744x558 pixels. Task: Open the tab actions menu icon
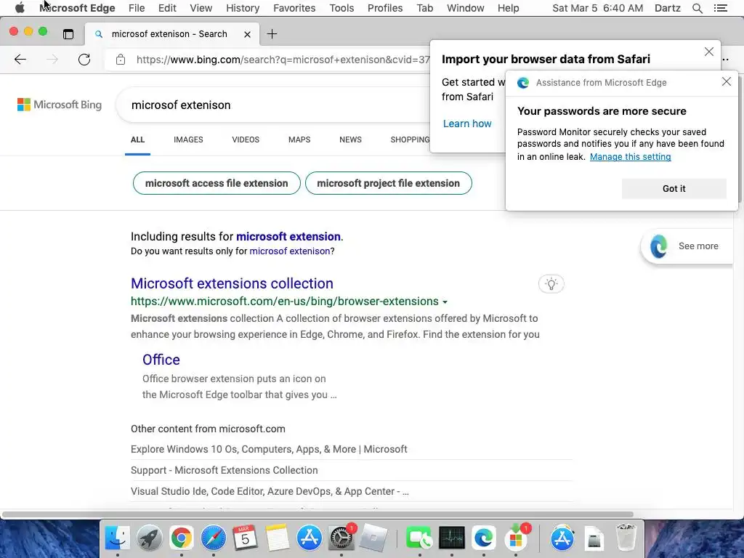click(x=68, y=34)
